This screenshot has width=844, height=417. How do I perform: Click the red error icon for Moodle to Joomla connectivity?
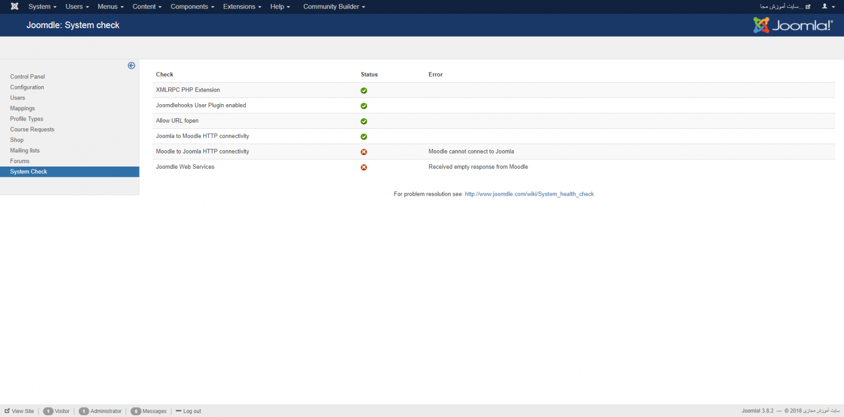pyautogui.click(x=363, y=152)
